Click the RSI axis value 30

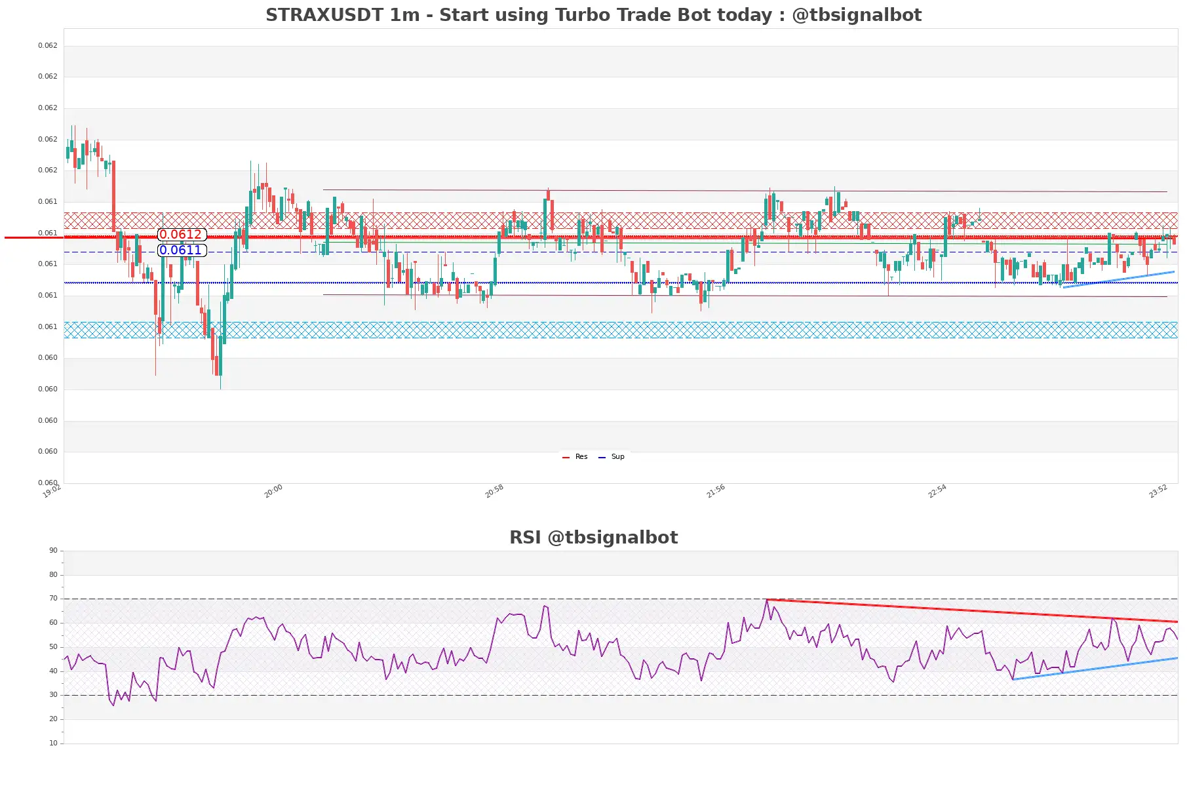(53, 695)
